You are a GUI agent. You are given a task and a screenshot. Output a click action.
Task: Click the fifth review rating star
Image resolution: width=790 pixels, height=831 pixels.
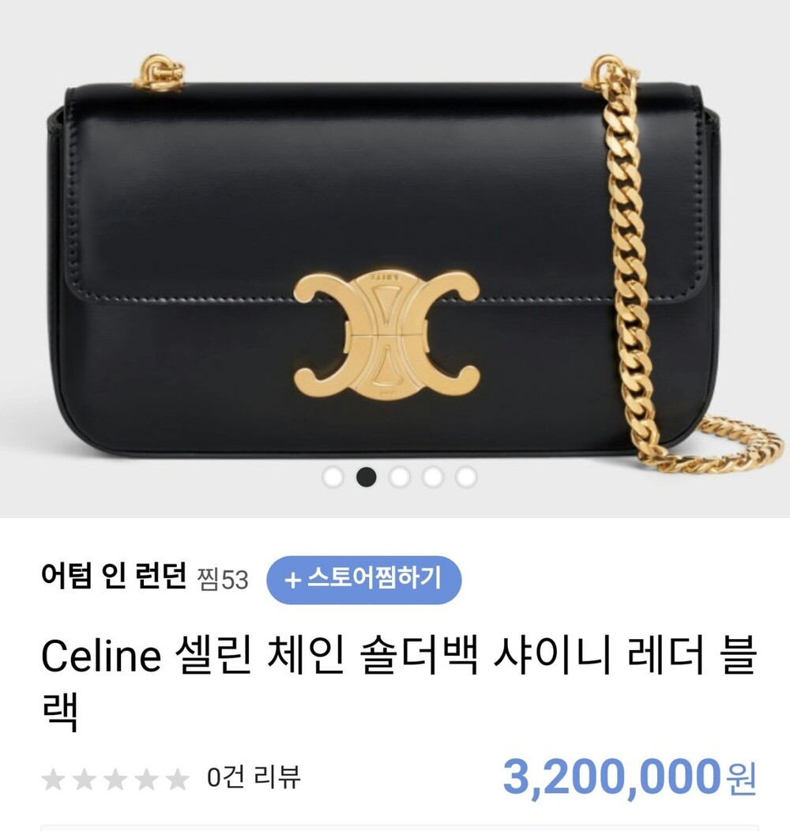pos(177,779)
